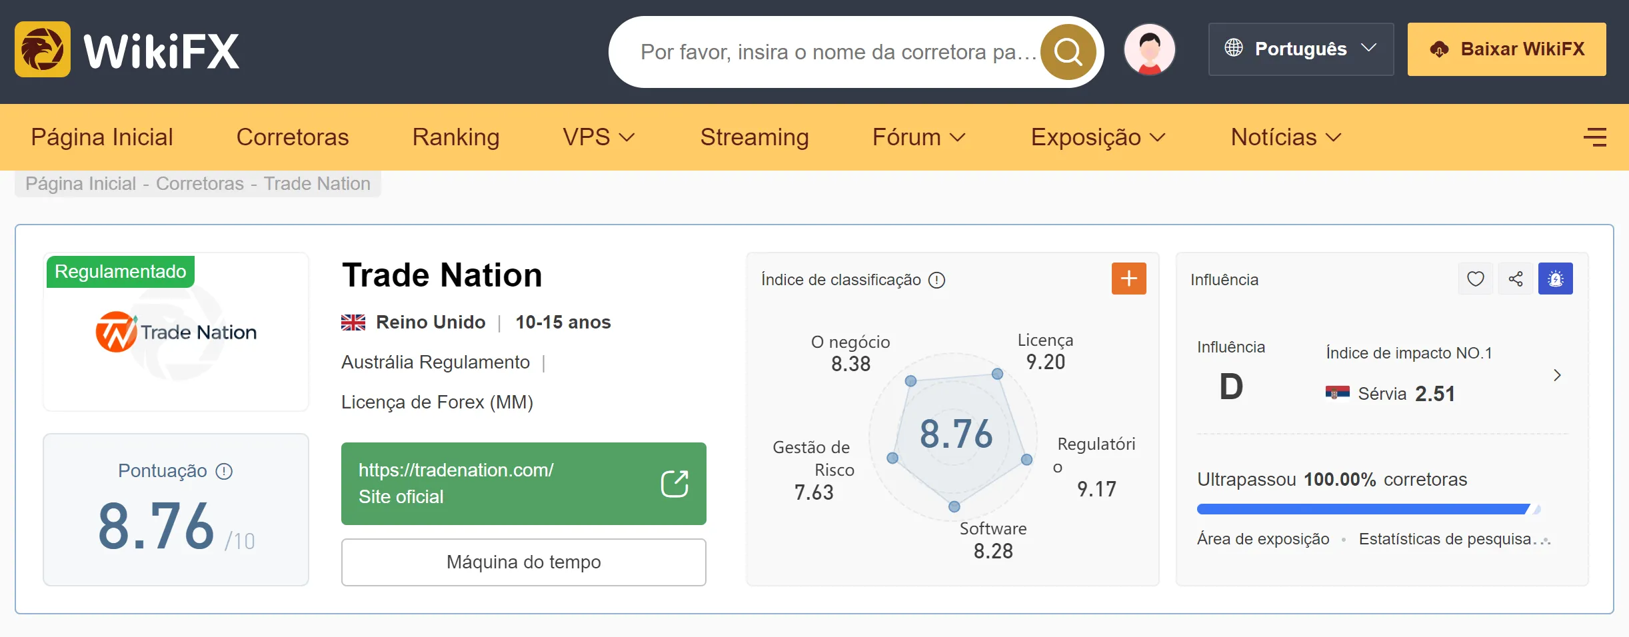This screenshot has height=637, width=1629.
Task: Click info icon next to Pontuação
Action: click(224, 472)
